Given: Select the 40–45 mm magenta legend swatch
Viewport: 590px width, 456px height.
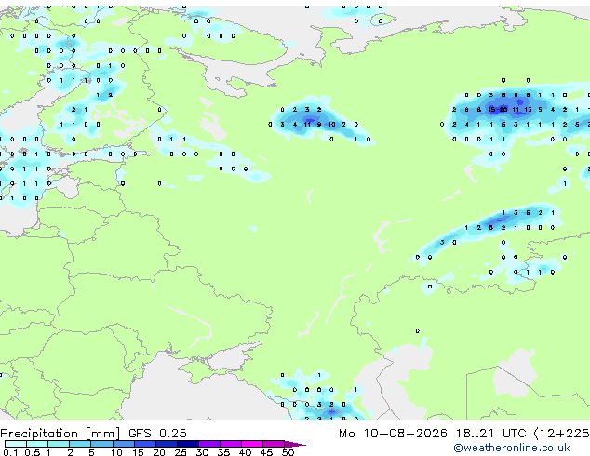Looking at the screenshot, I should pos(252,444).
